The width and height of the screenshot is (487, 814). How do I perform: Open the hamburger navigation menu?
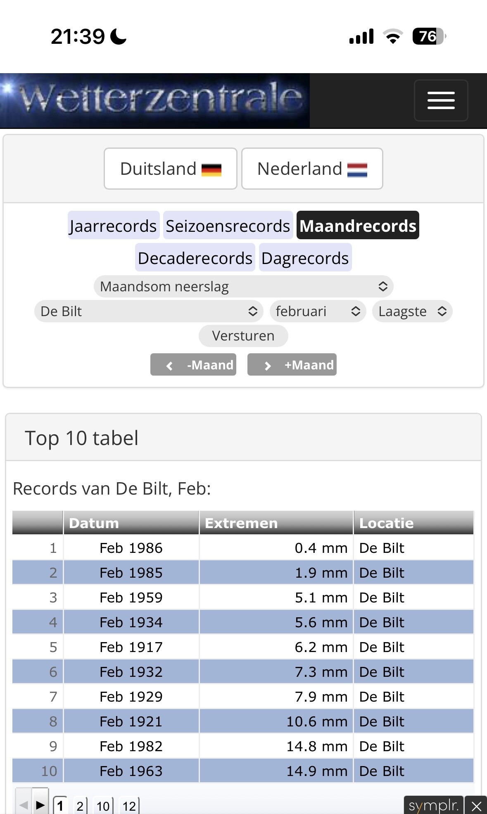coord(441,100)
